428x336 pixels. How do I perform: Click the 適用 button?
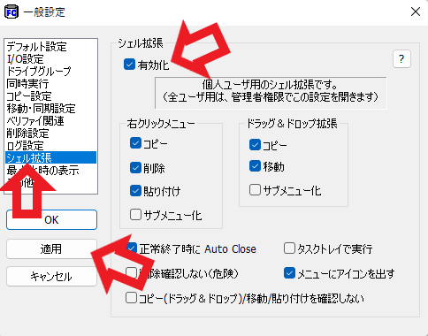click(51, 249)
